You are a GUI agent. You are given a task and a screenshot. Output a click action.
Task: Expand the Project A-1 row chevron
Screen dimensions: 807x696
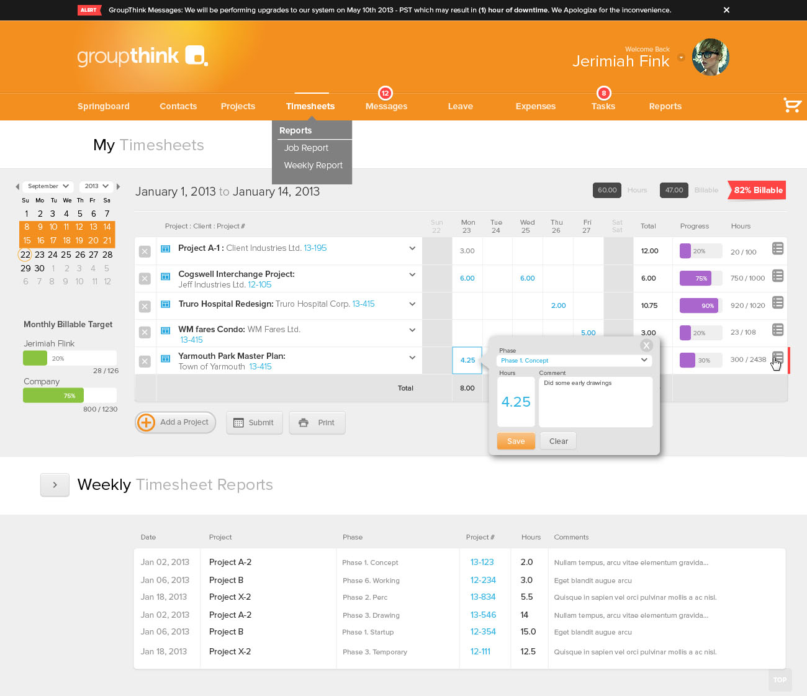point(412,248)
